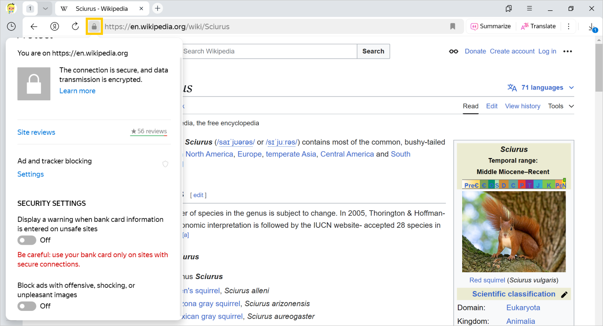Reload the page with refresh icon
603x326 pixels.
pos(75,27)
